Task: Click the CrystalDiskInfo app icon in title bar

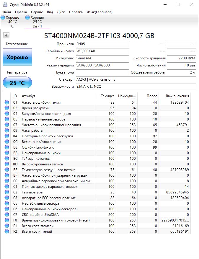Action: click(x=5, y=4)
